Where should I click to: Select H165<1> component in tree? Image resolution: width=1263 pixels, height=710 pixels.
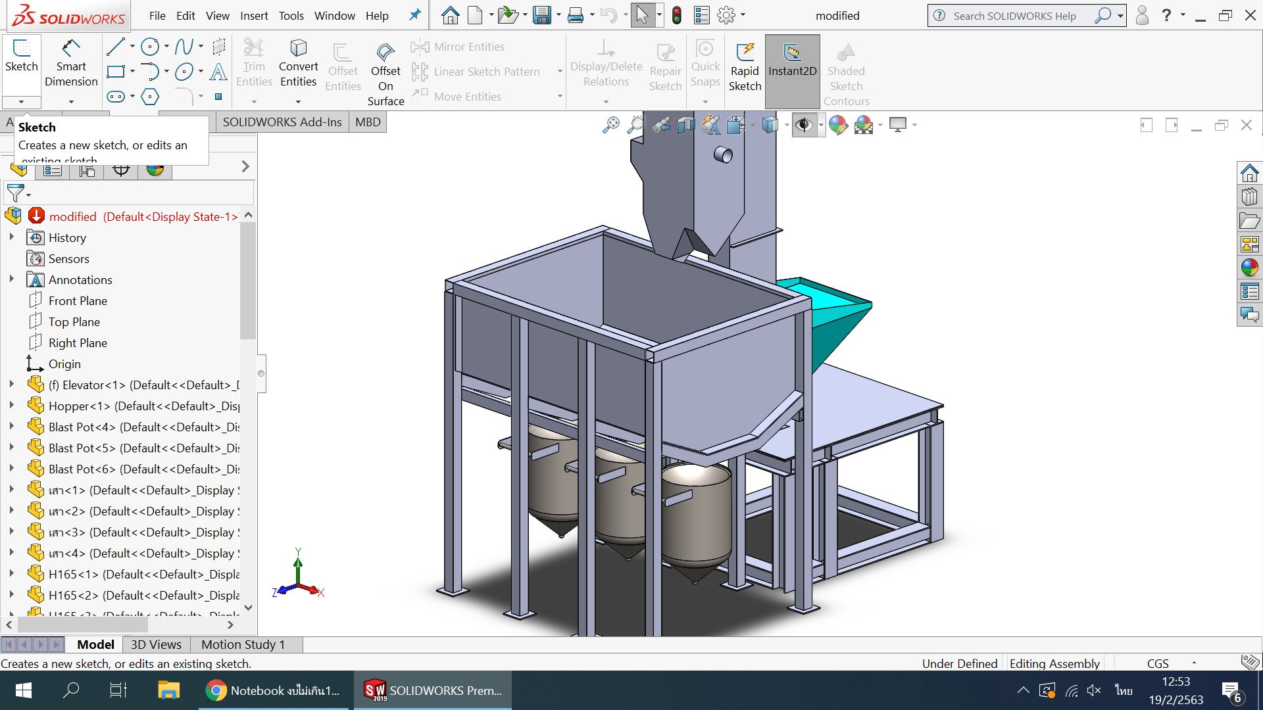134,574
